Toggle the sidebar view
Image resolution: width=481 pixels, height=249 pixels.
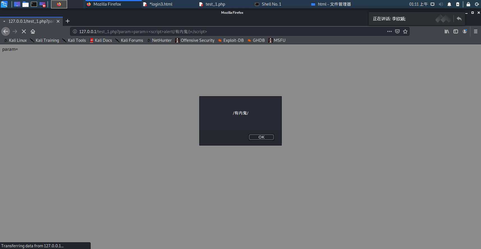pos(456,31)
